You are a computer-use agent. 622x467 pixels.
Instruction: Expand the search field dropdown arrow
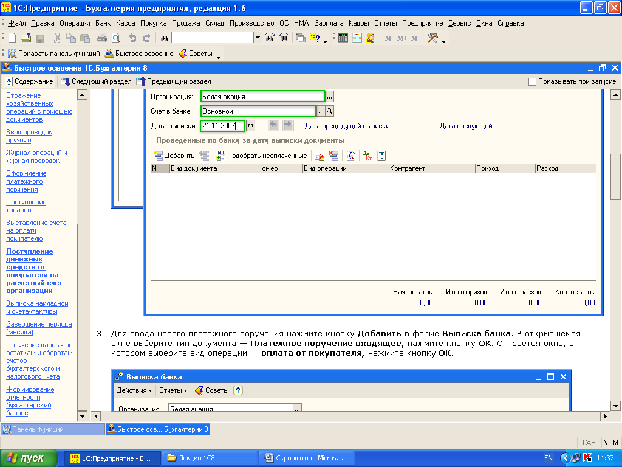coord(258,38)
